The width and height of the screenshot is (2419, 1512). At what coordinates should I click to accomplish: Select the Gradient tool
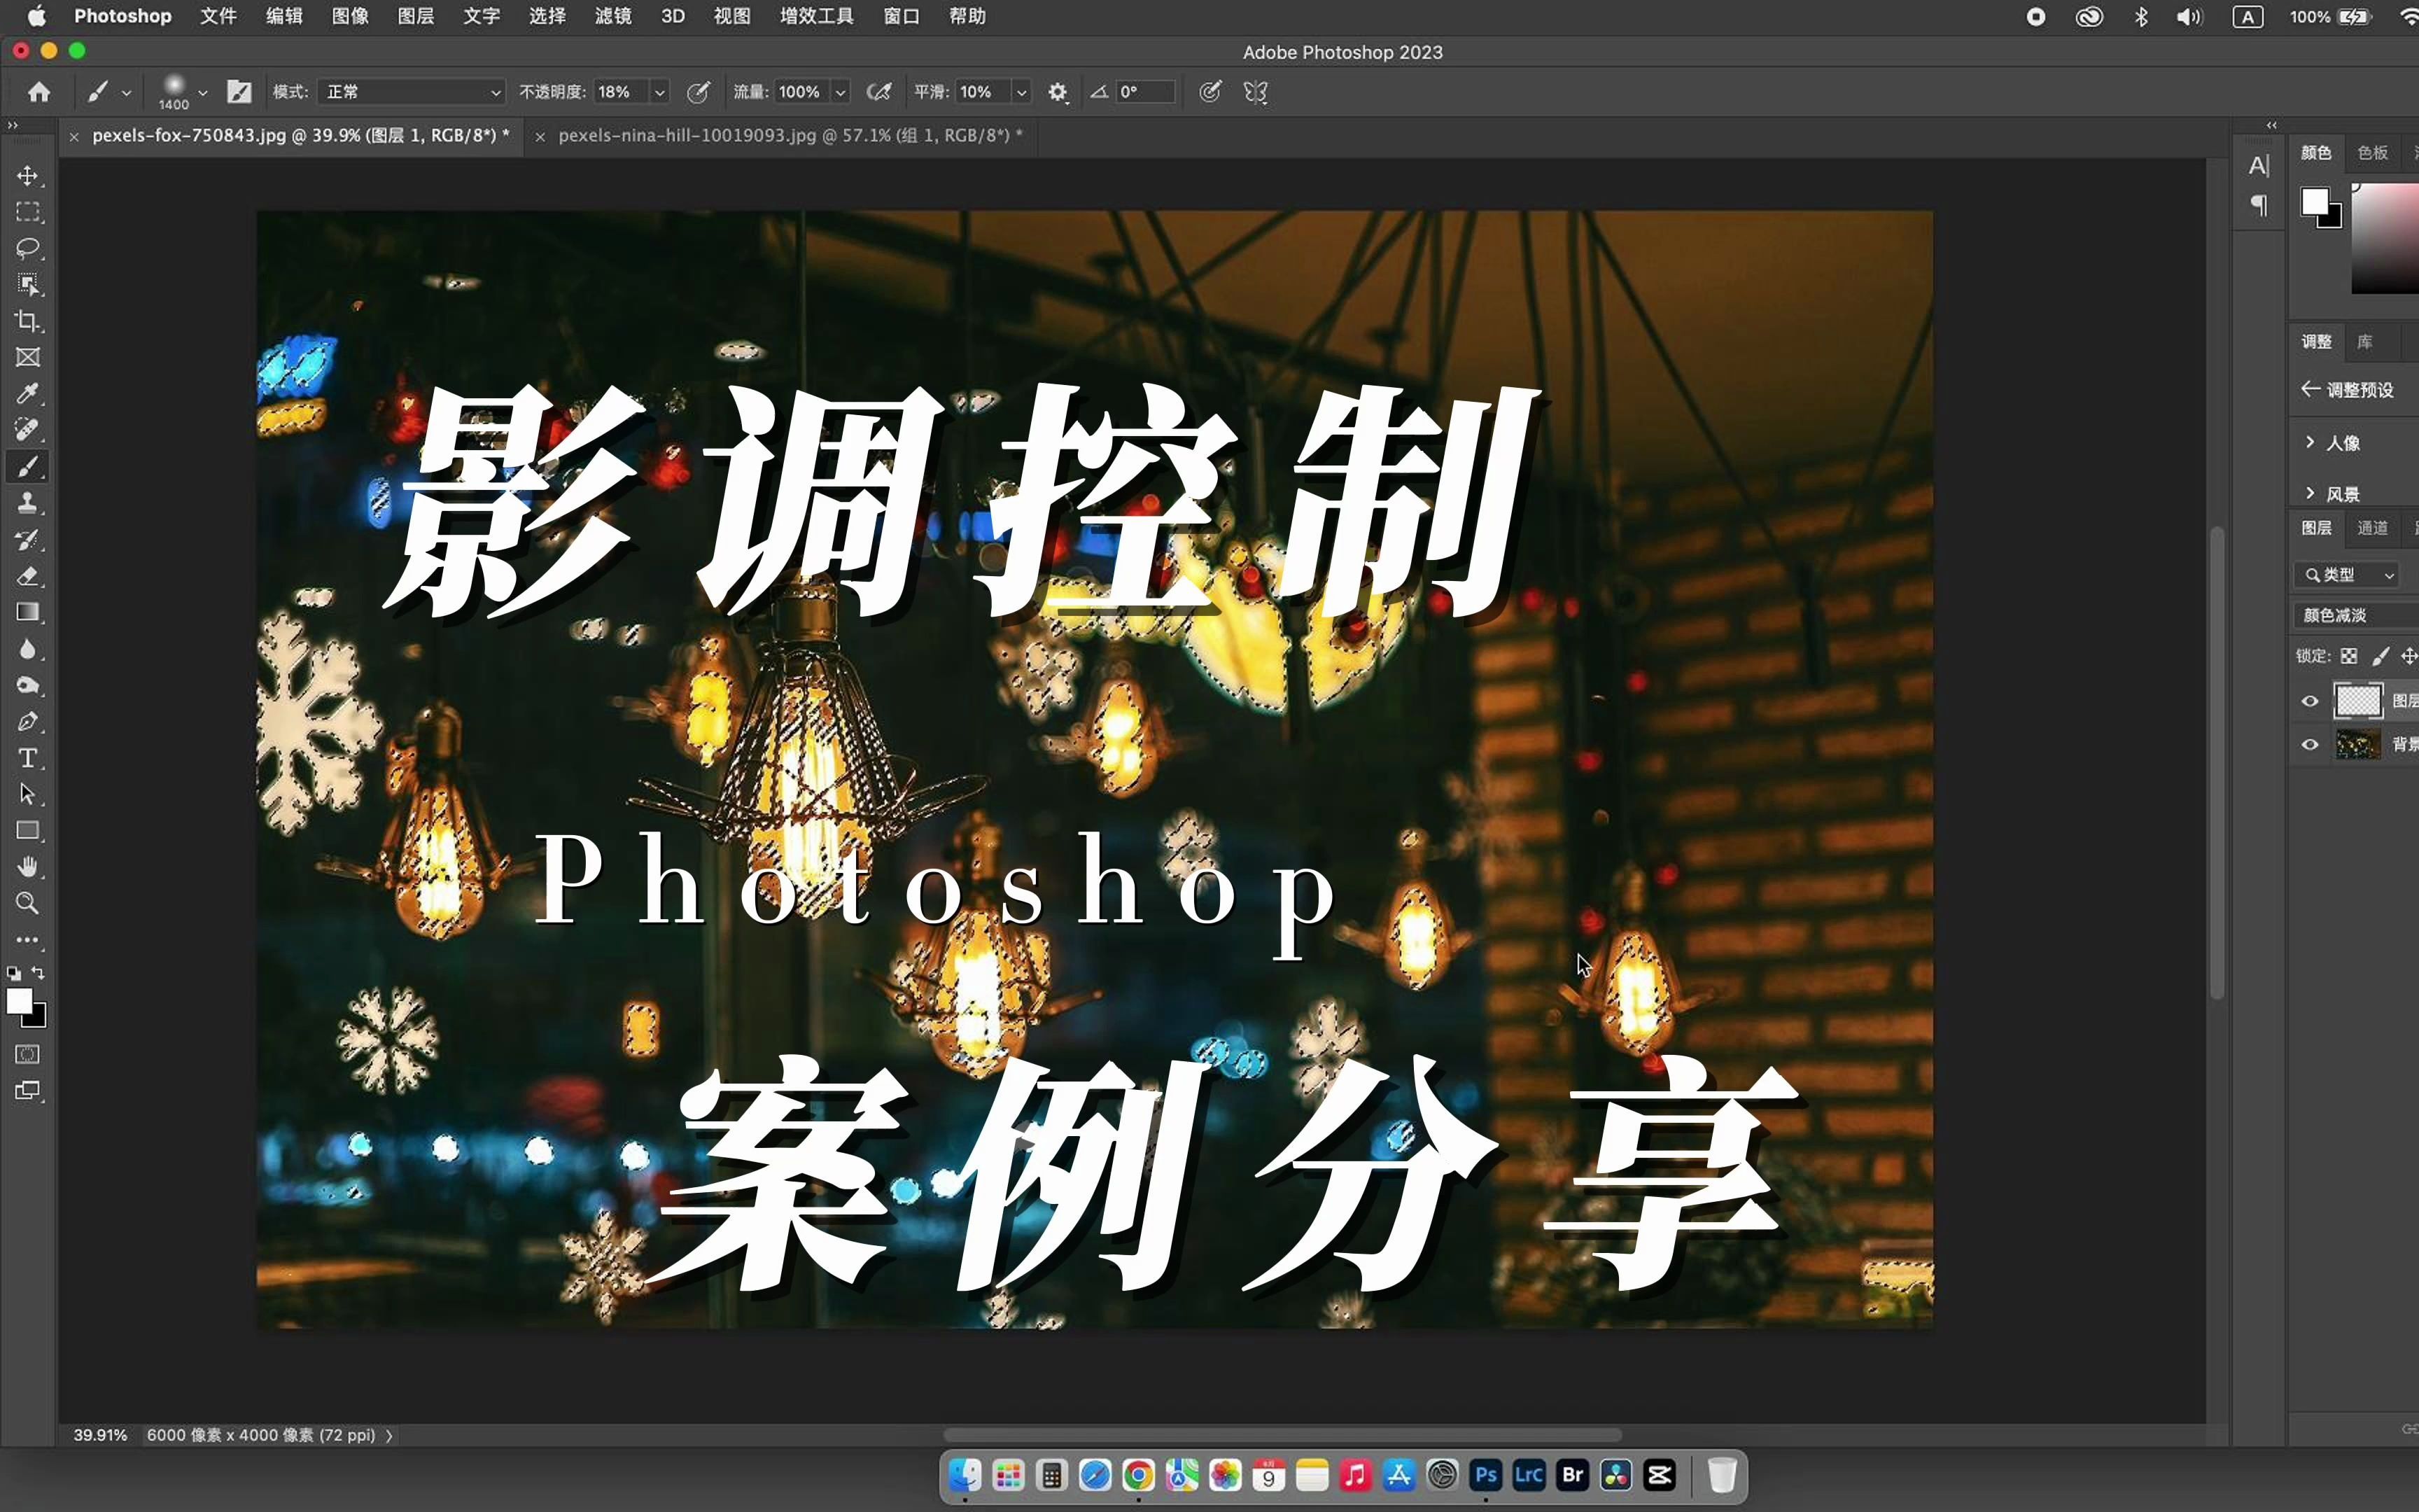pyautogui.click(x=27, y=612)
